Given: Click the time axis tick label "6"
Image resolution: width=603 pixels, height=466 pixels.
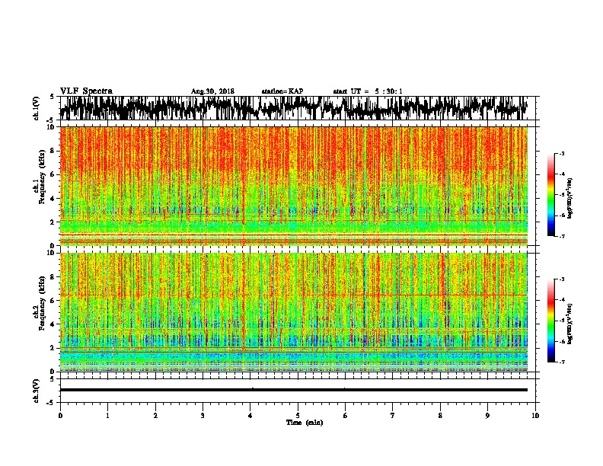Looking at the screenshot, I should (345, 416).
